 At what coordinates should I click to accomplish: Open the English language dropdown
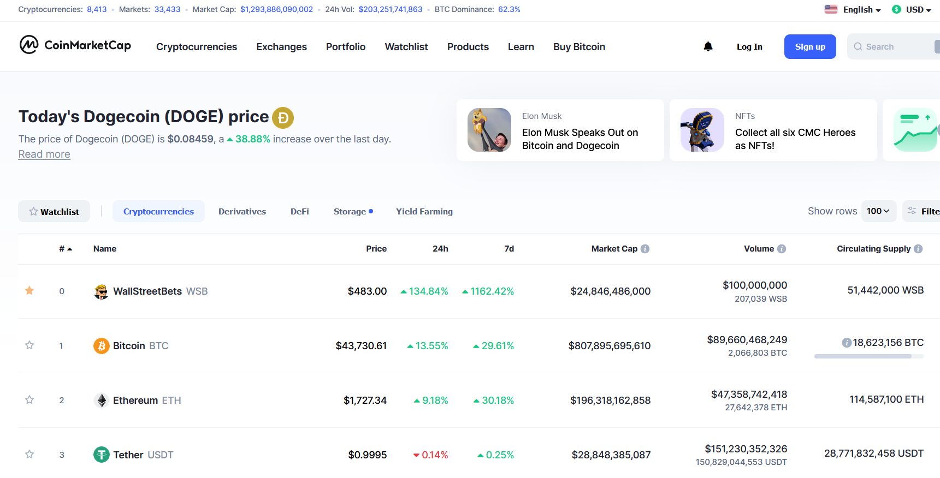point(862,10)
